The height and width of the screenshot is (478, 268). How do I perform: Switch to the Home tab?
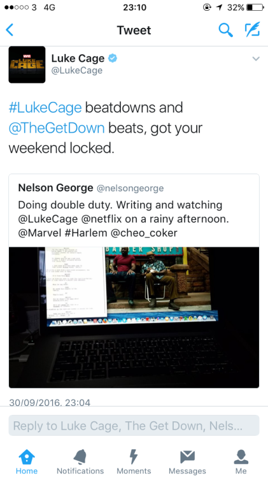tap(27, 462)
